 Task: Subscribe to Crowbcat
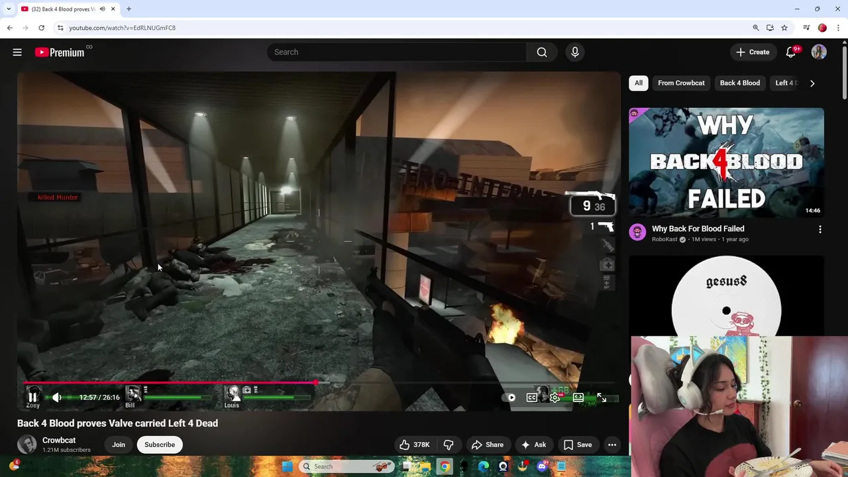point(160,445)
